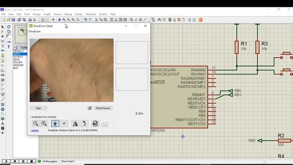Select the arrow Selection Mode tool
Image resolution: width=293 pixels, height=165 pixels.
3,27
